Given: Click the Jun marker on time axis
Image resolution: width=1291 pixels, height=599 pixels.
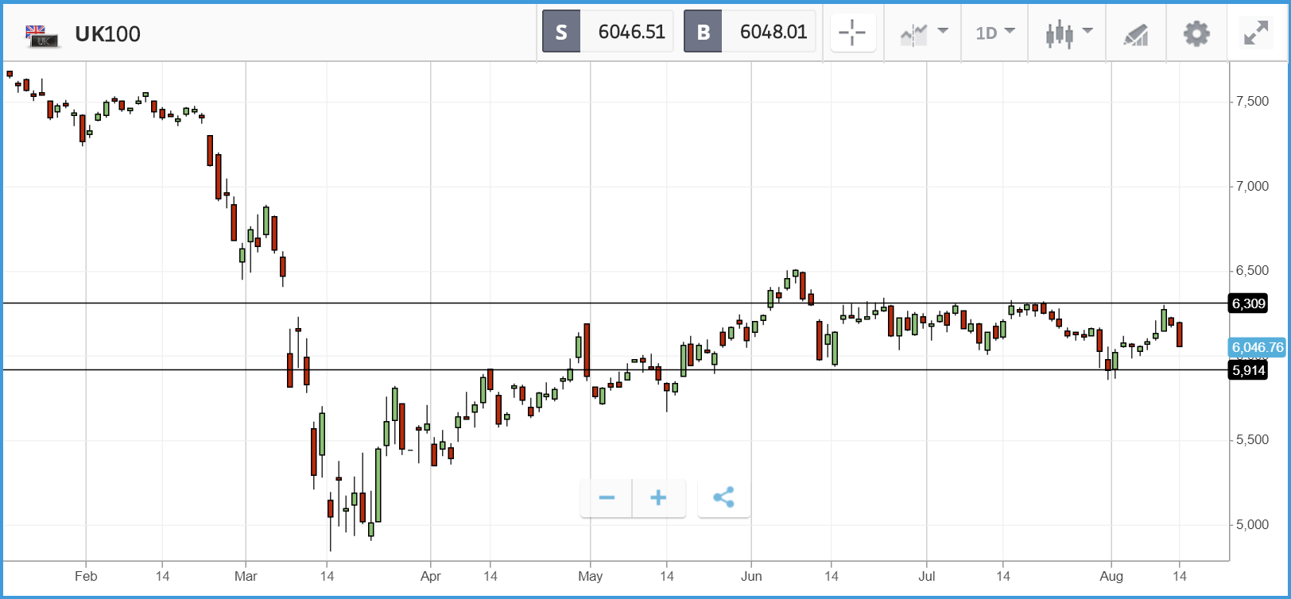Looking at the screenshot, I should (751, 576).
